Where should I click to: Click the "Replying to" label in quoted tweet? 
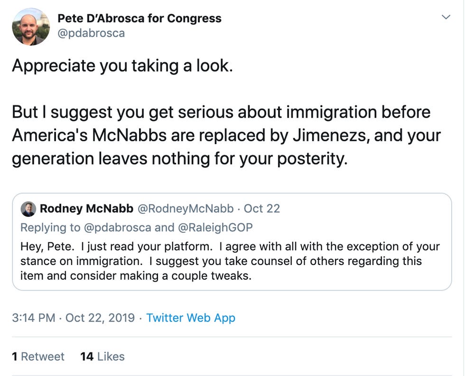coord(50,228)
